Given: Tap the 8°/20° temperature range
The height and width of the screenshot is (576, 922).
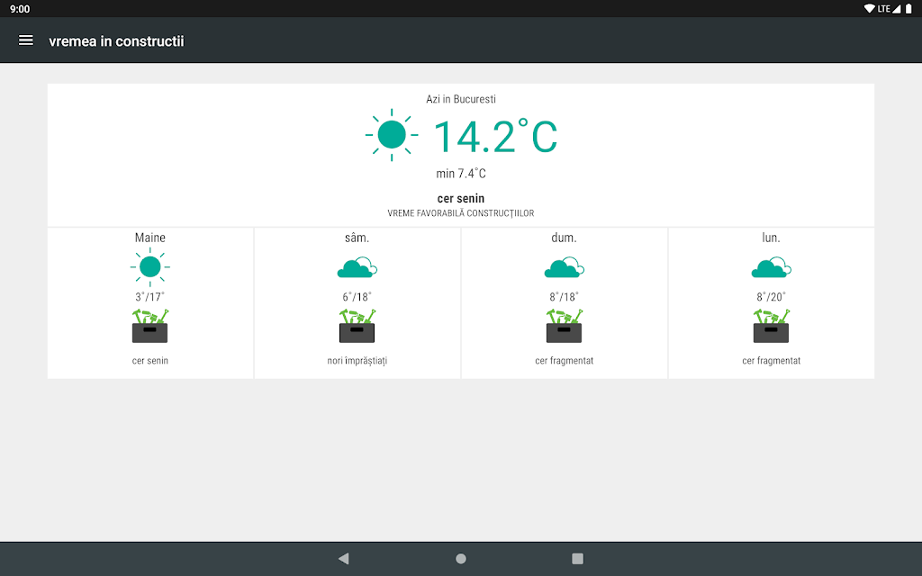Looking at the screenshot, I should pos(771,297).
